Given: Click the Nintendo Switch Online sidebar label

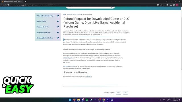Looking at the screenshot, I should coord(45,38).
